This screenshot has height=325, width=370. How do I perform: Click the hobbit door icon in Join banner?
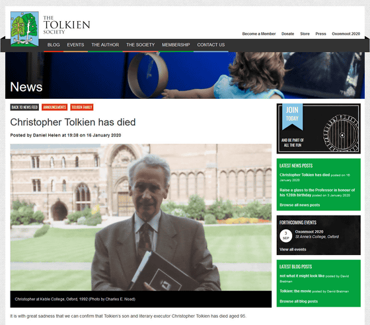[341, 133]
